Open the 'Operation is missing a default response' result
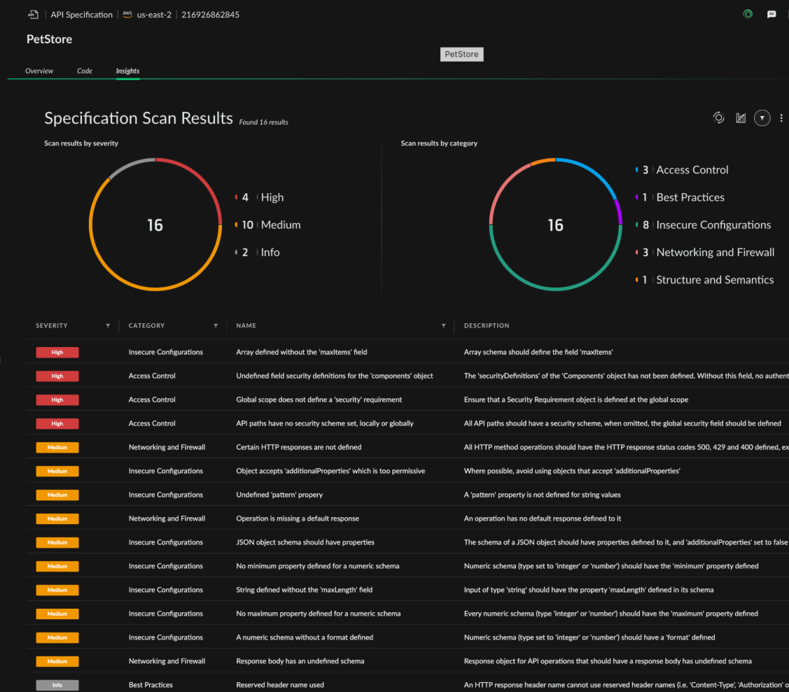 coord(298,518)
